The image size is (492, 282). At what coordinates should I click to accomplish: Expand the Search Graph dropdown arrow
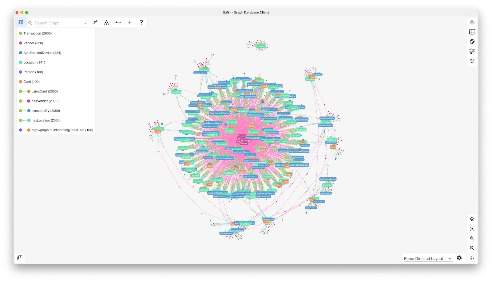pyautogui.click(x=85, y=23)
